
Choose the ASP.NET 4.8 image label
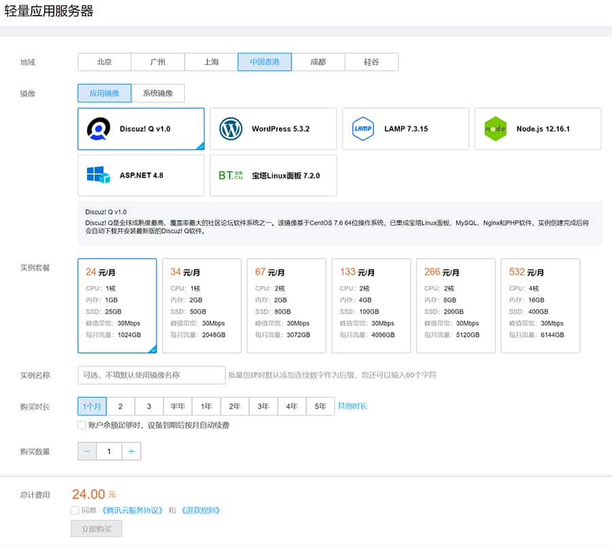141,175
